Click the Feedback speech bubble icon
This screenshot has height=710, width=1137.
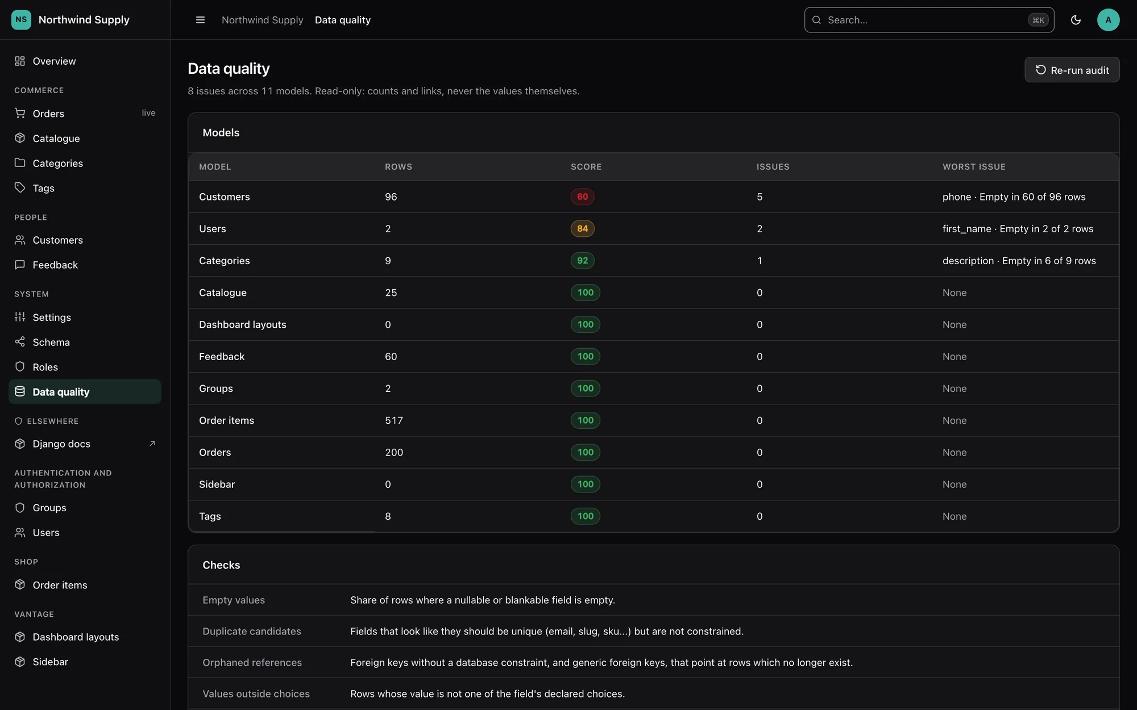[20, 265]
